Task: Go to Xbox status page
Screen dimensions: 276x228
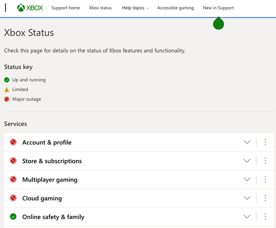Action: point(100,8)
